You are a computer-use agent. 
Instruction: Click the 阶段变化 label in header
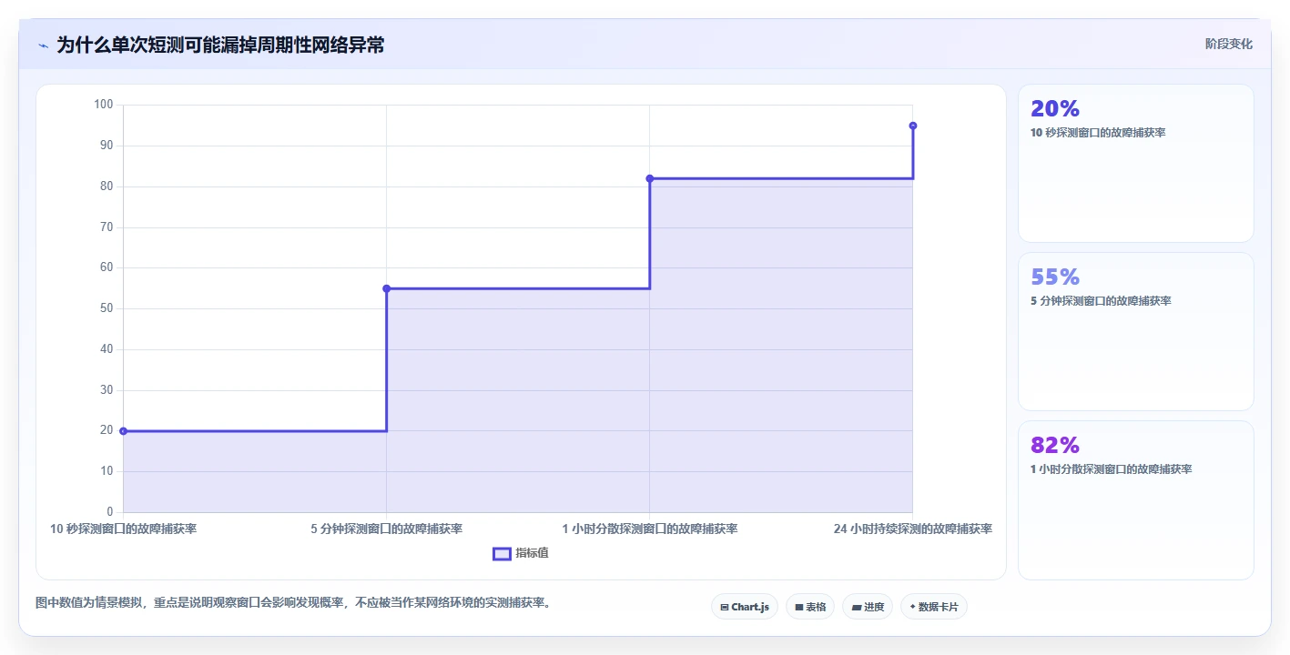pos(1228,44)
